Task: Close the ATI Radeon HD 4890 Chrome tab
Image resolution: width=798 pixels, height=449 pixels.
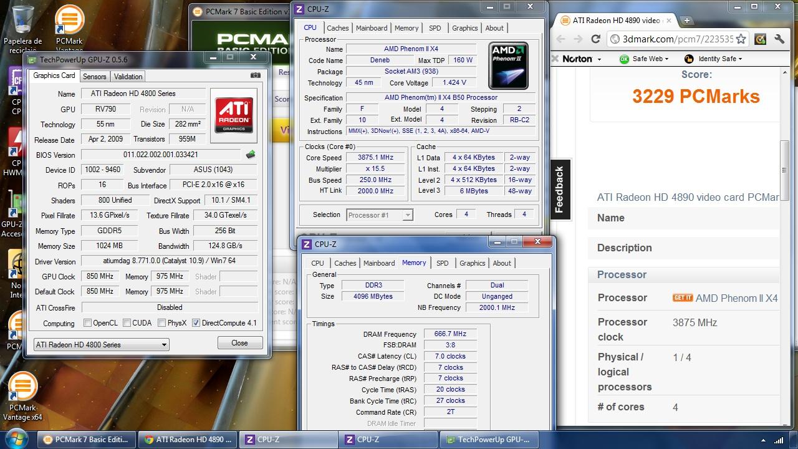Action: point(669,21)
